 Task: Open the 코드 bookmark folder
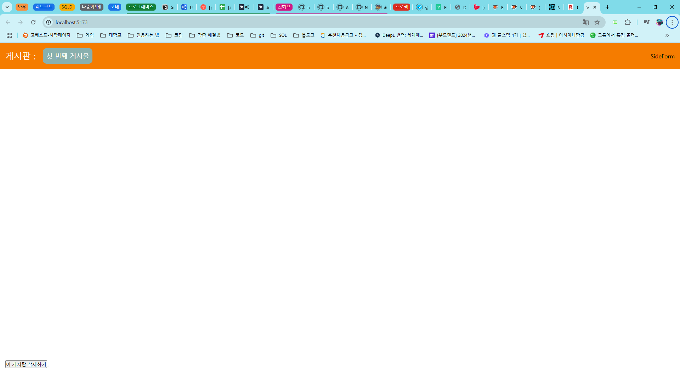236,35
